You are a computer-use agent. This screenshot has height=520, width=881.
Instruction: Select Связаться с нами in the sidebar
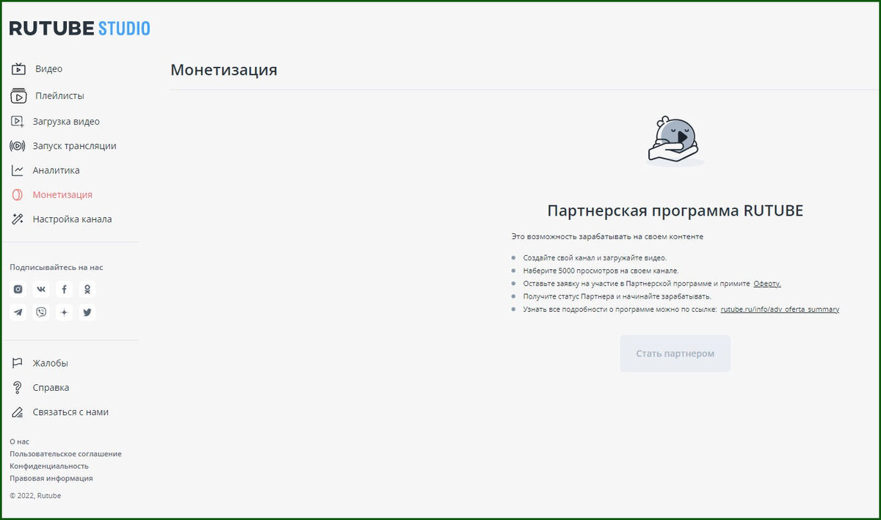pos(70,411)
